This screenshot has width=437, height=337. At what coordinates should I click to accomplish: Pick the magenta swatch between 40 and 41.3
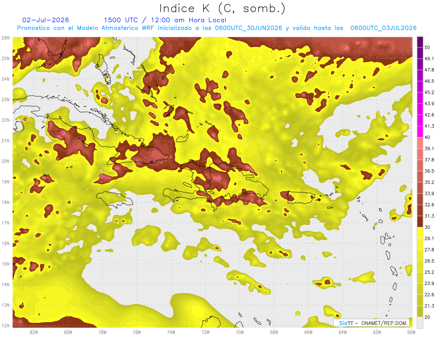[420, 132]
